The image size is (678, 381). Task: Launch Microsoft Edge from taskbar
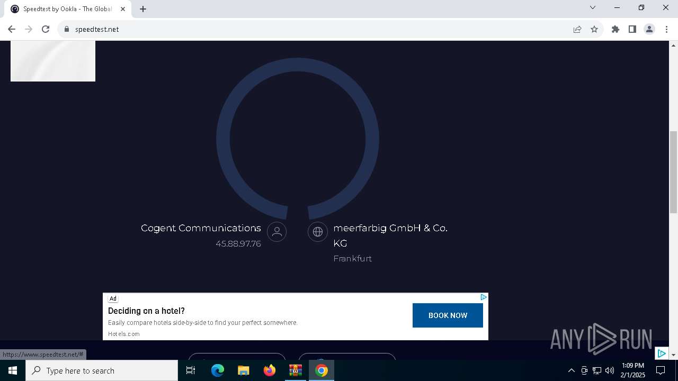point(218,370)
